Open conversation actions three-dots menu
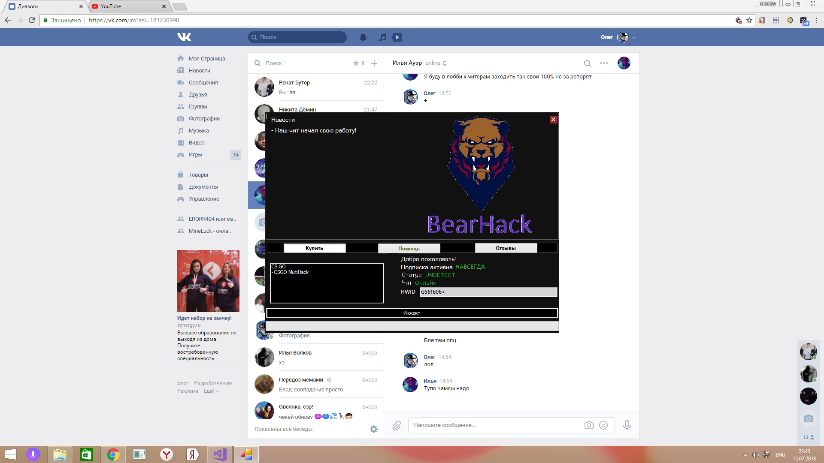Image resolution: width=824 pixels, height=463 pixels. (x=604, y=63)
